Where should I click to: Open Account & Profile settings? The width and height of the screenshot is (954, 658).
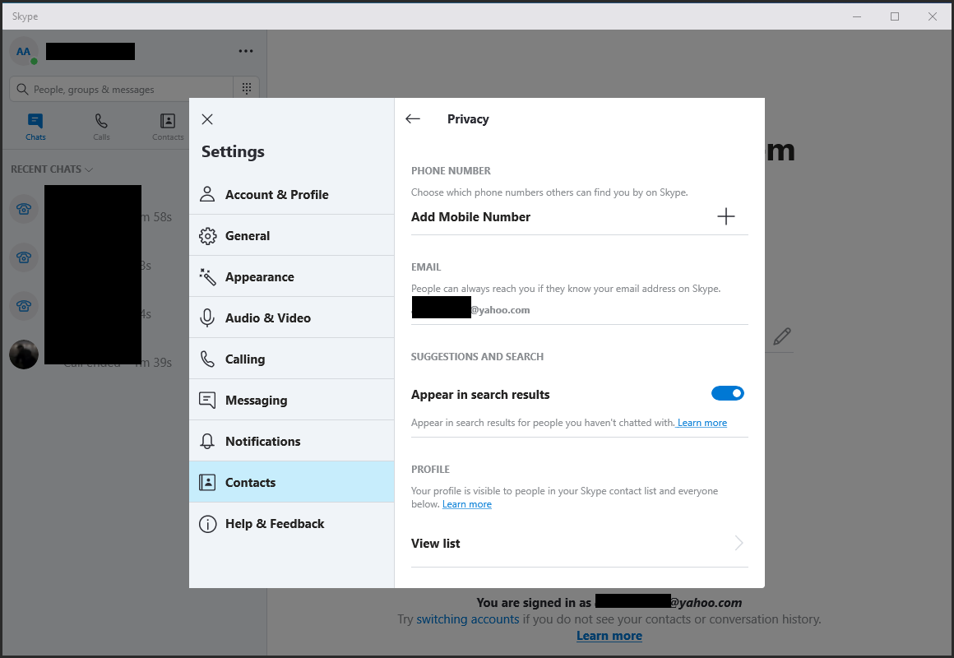coord(291,194)
